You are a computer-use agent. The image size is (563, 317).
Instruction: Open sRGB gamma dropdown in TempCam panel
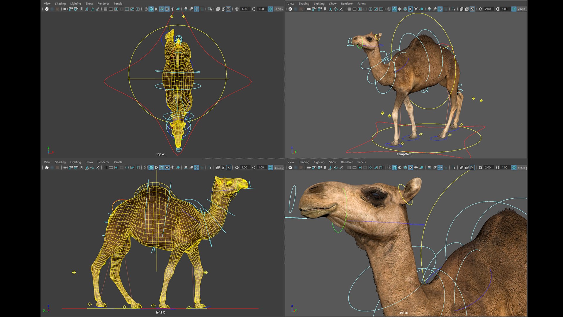point(522,9)
